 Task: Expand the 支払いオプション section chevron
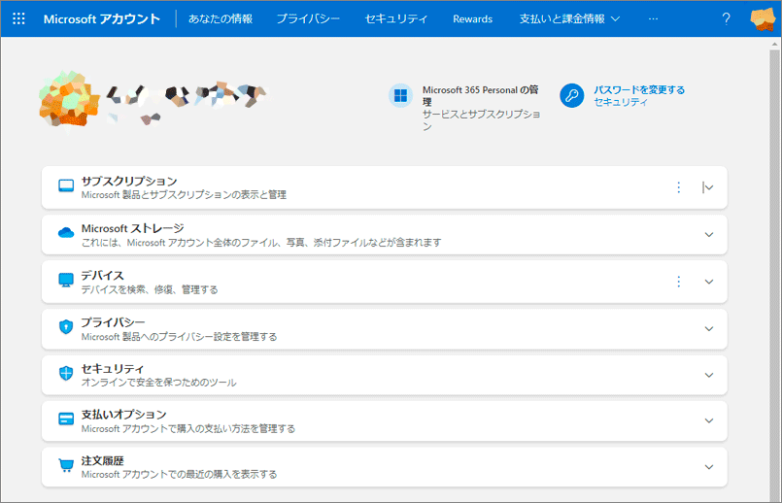[x=708, y=420]
